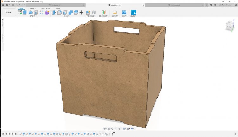The width and height of the screenshot is (238, 137).
Task: Click the Measure icon under Inspect
Action: pyautogui.click(x=115, y=12)
